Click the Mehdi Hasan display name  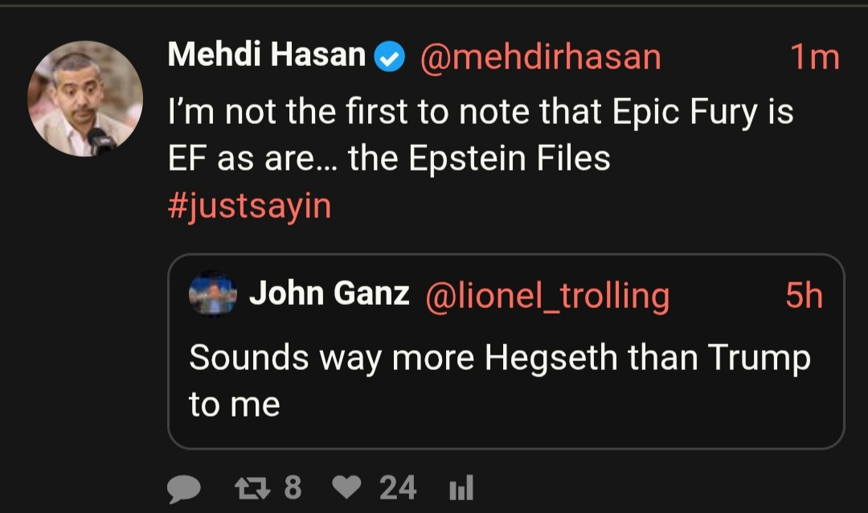coord(266,56)
